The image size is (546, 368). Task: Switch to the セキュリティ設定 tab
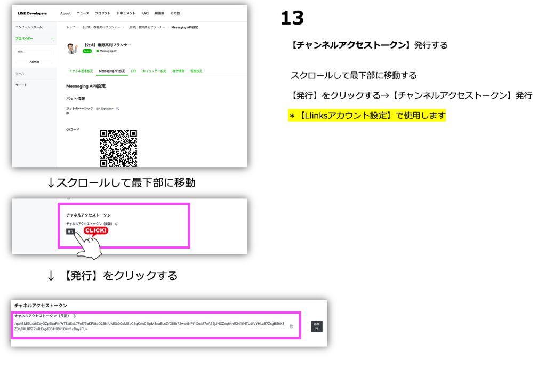[155, 71]
